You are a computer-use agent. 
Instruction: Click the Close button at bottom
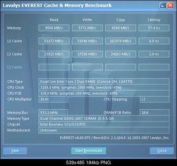[x=162, y=151]
